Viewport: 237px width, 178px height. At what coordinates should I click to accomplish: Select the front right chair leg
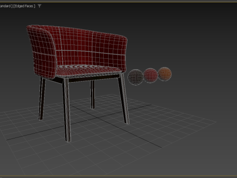pyautogui.click(x=124, y=98)
